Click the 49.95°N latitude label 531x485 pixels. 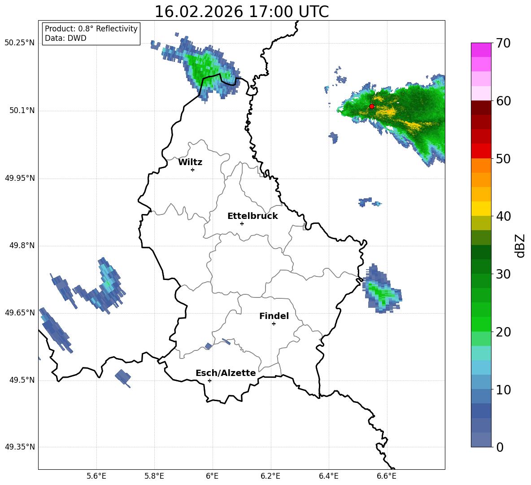click(20, 178)
